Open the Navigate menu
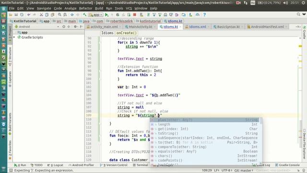 (44, 9)
